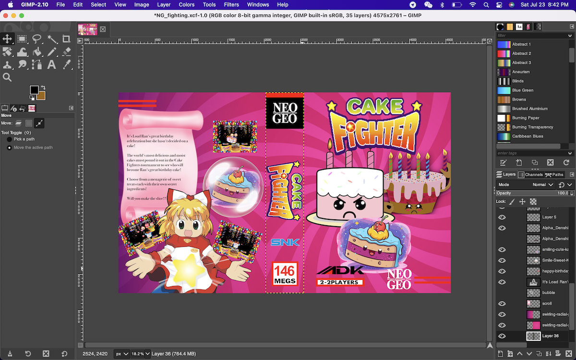The width and height of the screenshot is (576, 360).
Task: Lower the selected layer
Action: click(x=529, y=354)
